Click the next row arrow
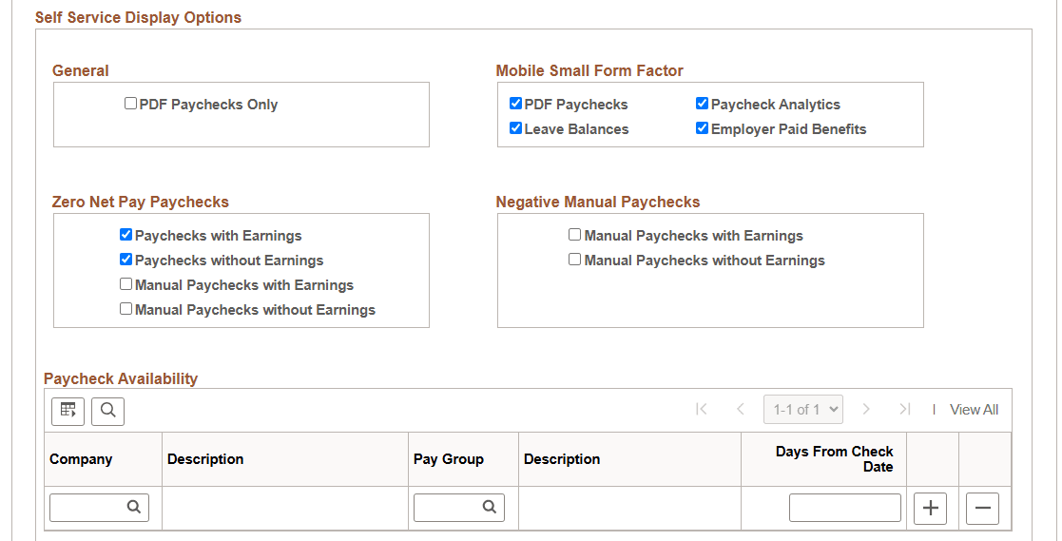This screenshot has width=1062, height=541. [x=865, y=409]
